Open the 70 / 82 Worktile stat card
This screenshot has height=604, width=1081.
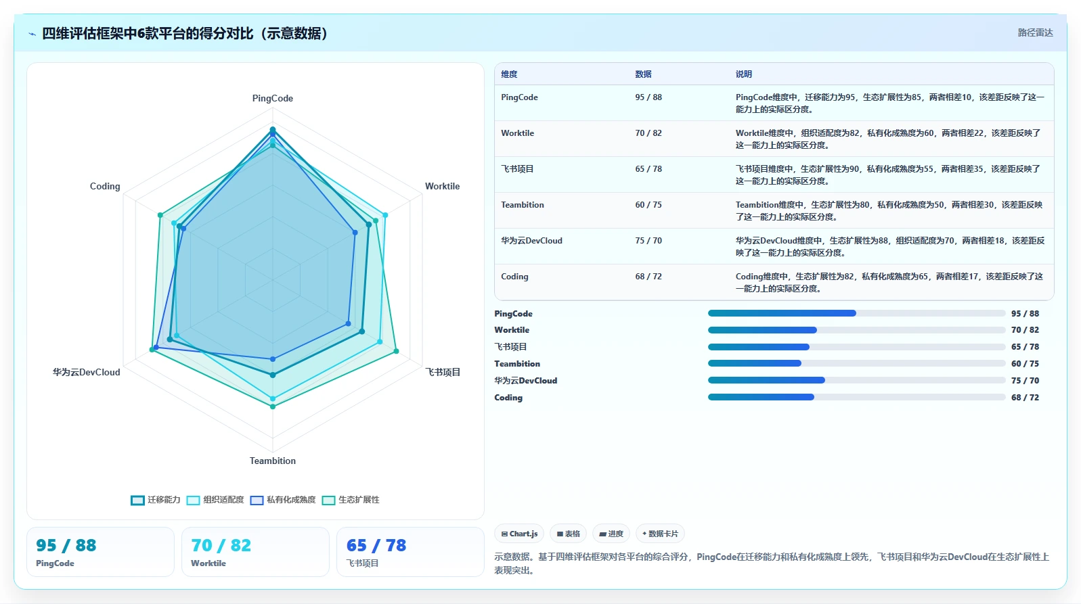(x=255, y=552)
